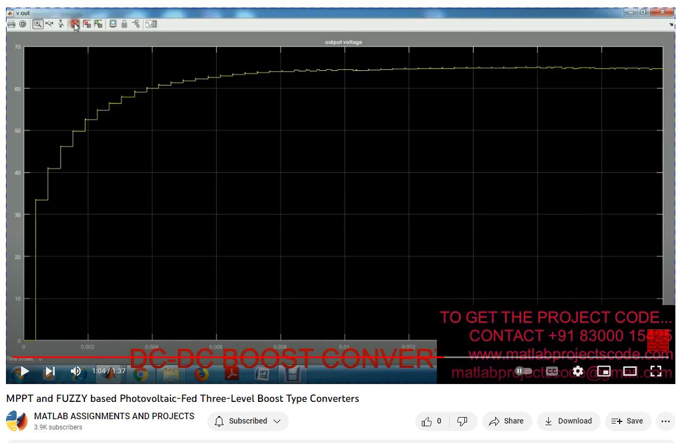Enter full screen mode
The image size is (677, 443).
point(655,371)
